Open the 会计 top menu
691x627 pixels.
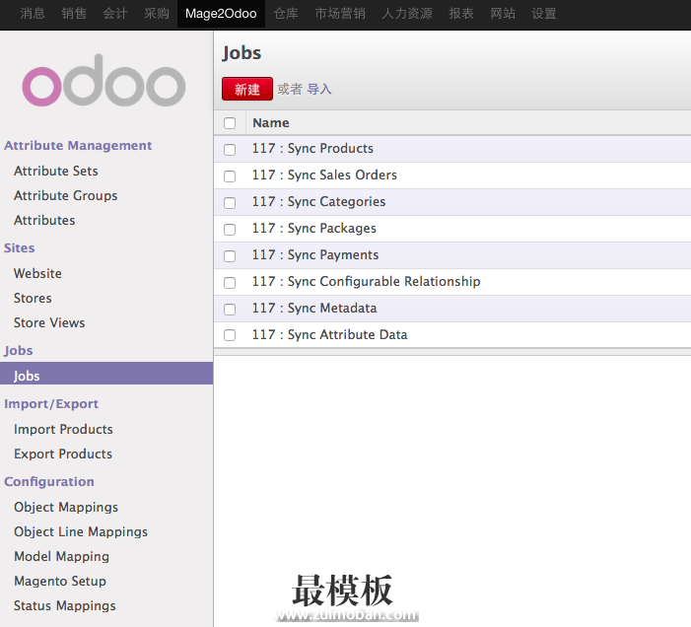(x=115, y=14)
